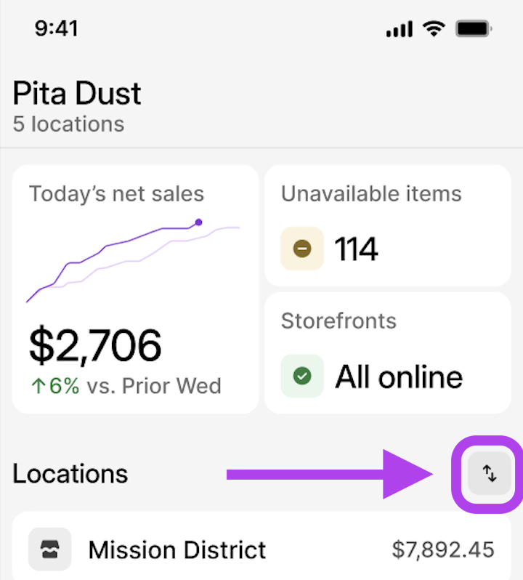Viewport: 523px width, 580px height.
Task: Tap the Wi-Fi icon in status bar
Action: (434, 29)
